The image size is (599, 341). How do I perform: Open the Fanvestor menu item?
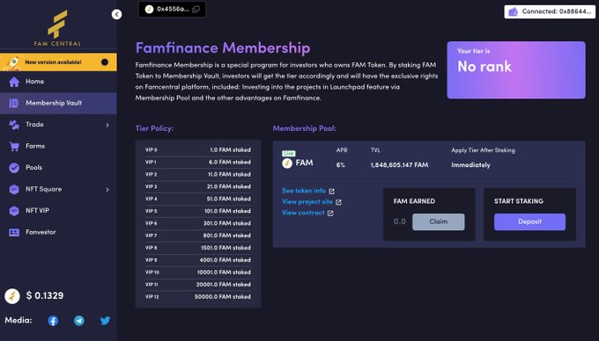(58, 232)
